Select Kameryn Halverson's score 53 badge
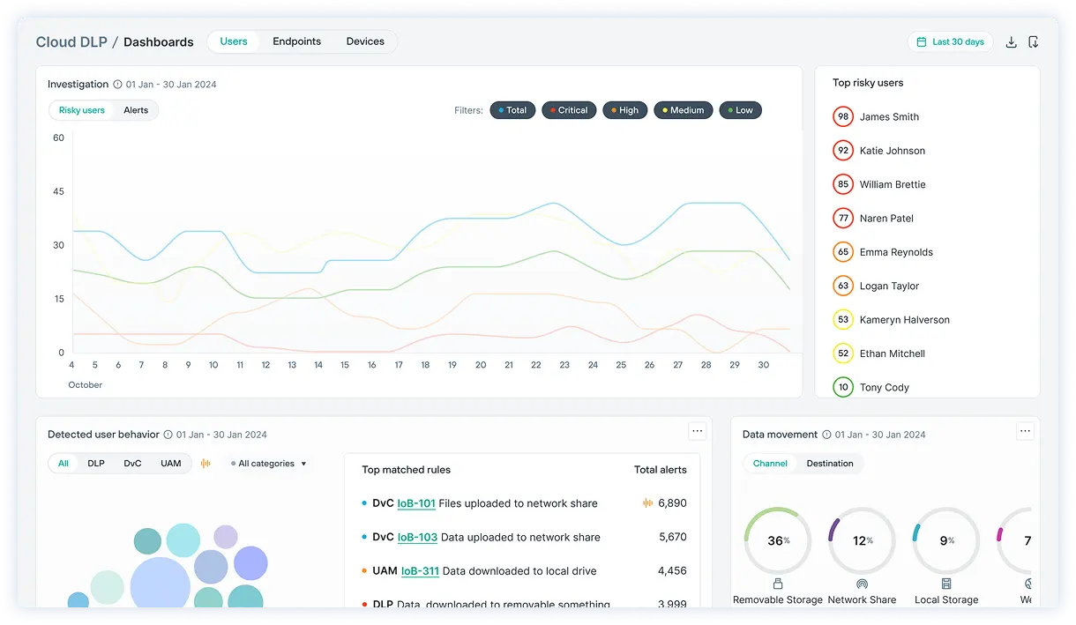Screen dimensions: 1076x625 click(843, 320)
